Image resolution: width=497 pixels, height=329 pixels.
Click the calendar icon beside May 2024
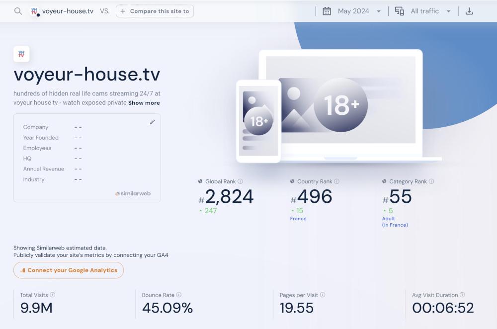pyautogui.click(x=327, y=11)
